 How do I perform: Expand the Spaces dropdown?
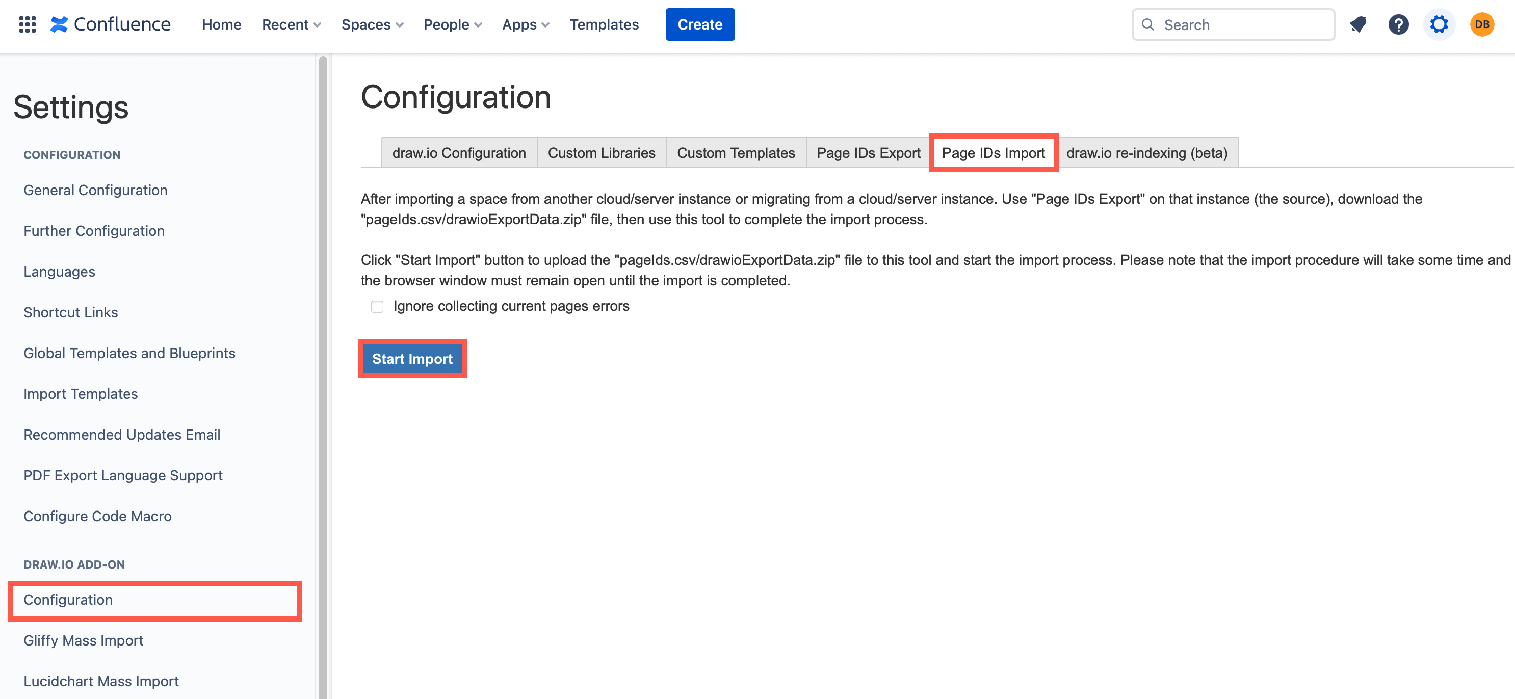point(372,24)
